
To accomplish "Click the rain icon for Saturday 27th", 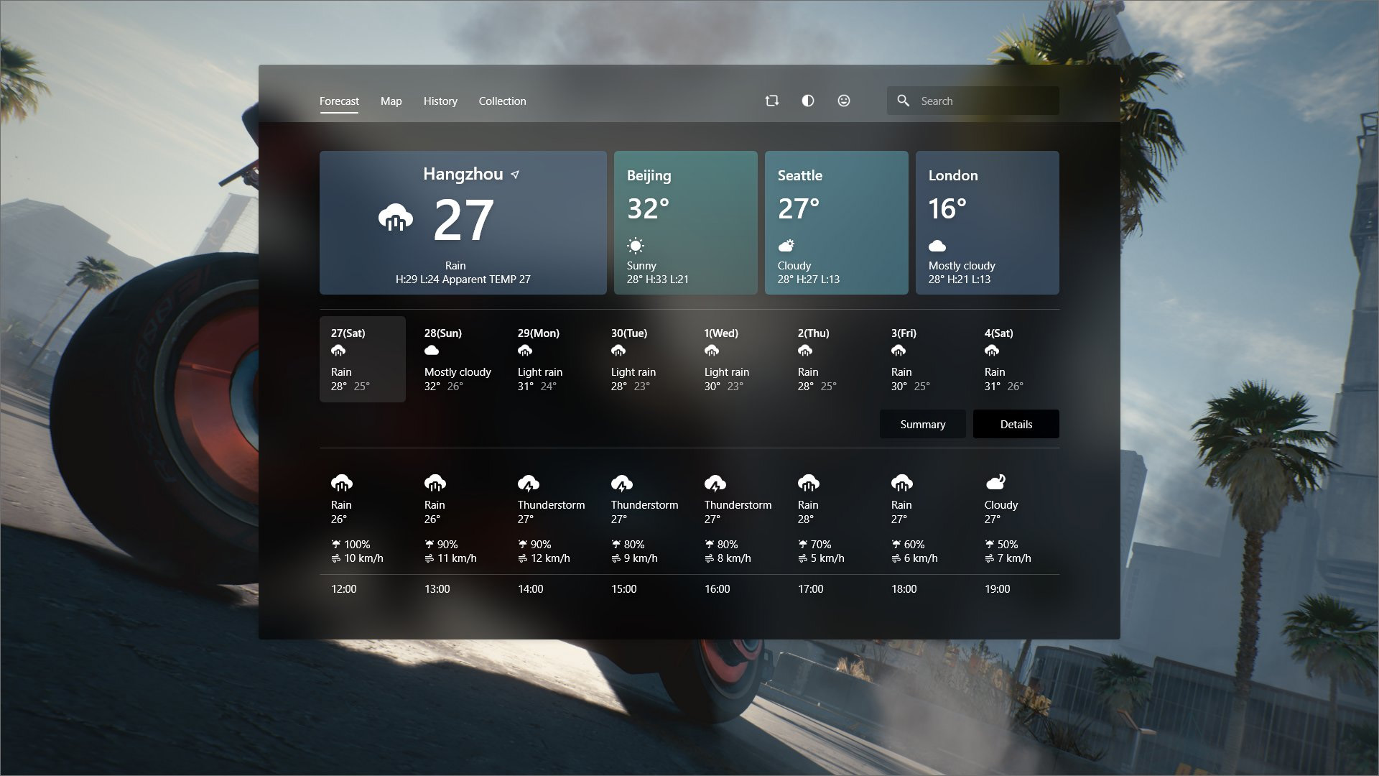I will point(338,351).
